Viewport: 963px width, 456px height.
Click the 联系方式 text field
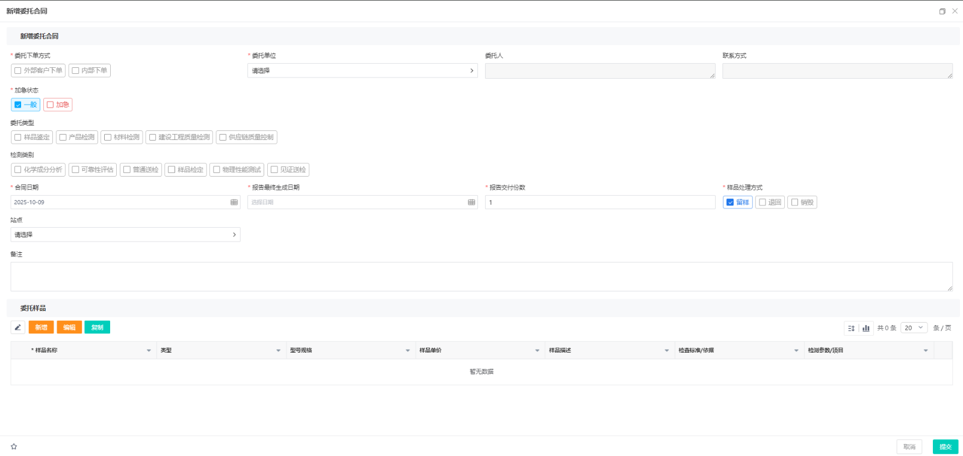click(837, 71)
